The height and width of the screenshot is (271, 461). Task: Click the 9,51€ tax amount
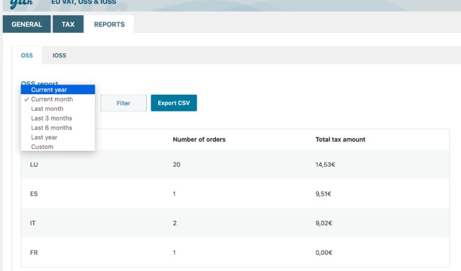(323, 194)
